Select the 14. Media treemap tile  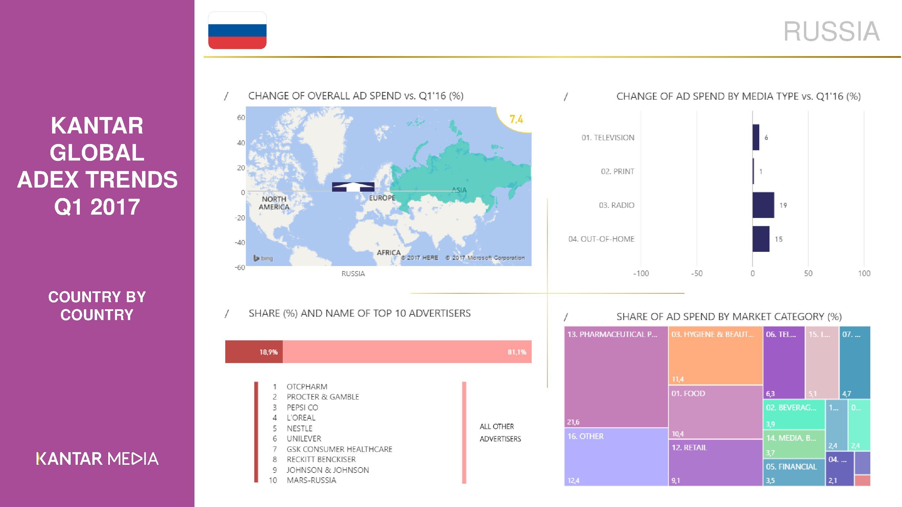(794, 444)
